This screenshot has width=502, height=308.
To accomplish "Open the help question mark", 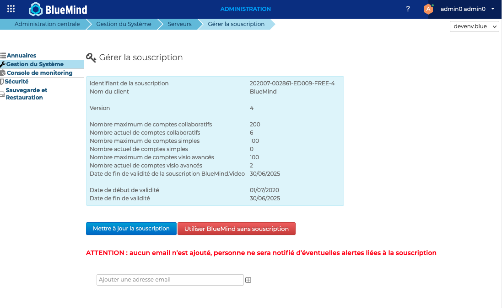I will tap(408, 9).
